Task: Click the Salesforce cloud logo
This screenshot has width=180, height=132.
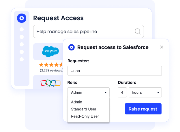Action: coord(50,52)
